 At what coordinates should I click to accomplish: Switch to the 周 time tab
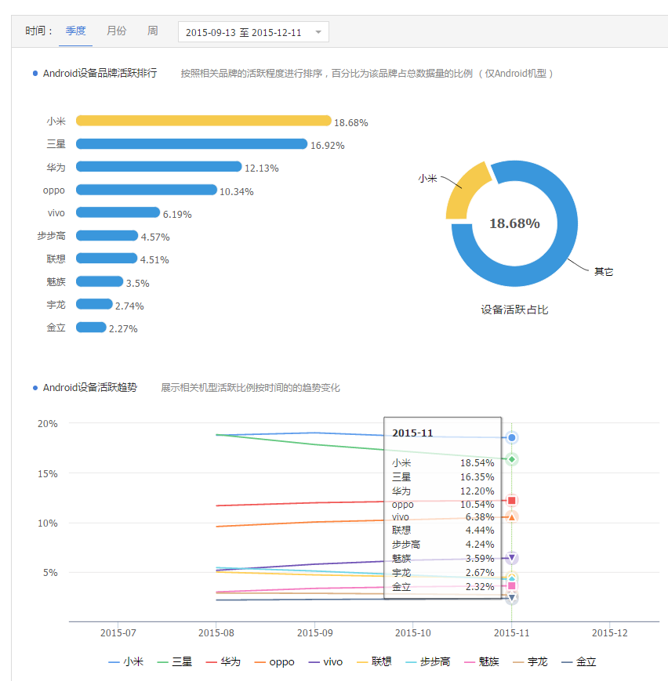point(153,31)
